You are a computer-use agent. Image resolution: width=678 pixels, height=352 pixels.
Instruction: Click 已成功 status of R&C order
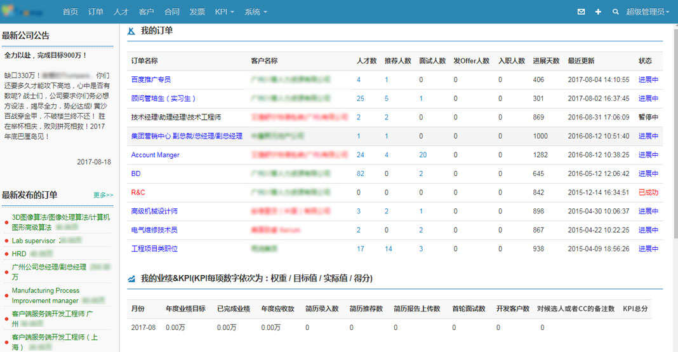tap(648, 193)
